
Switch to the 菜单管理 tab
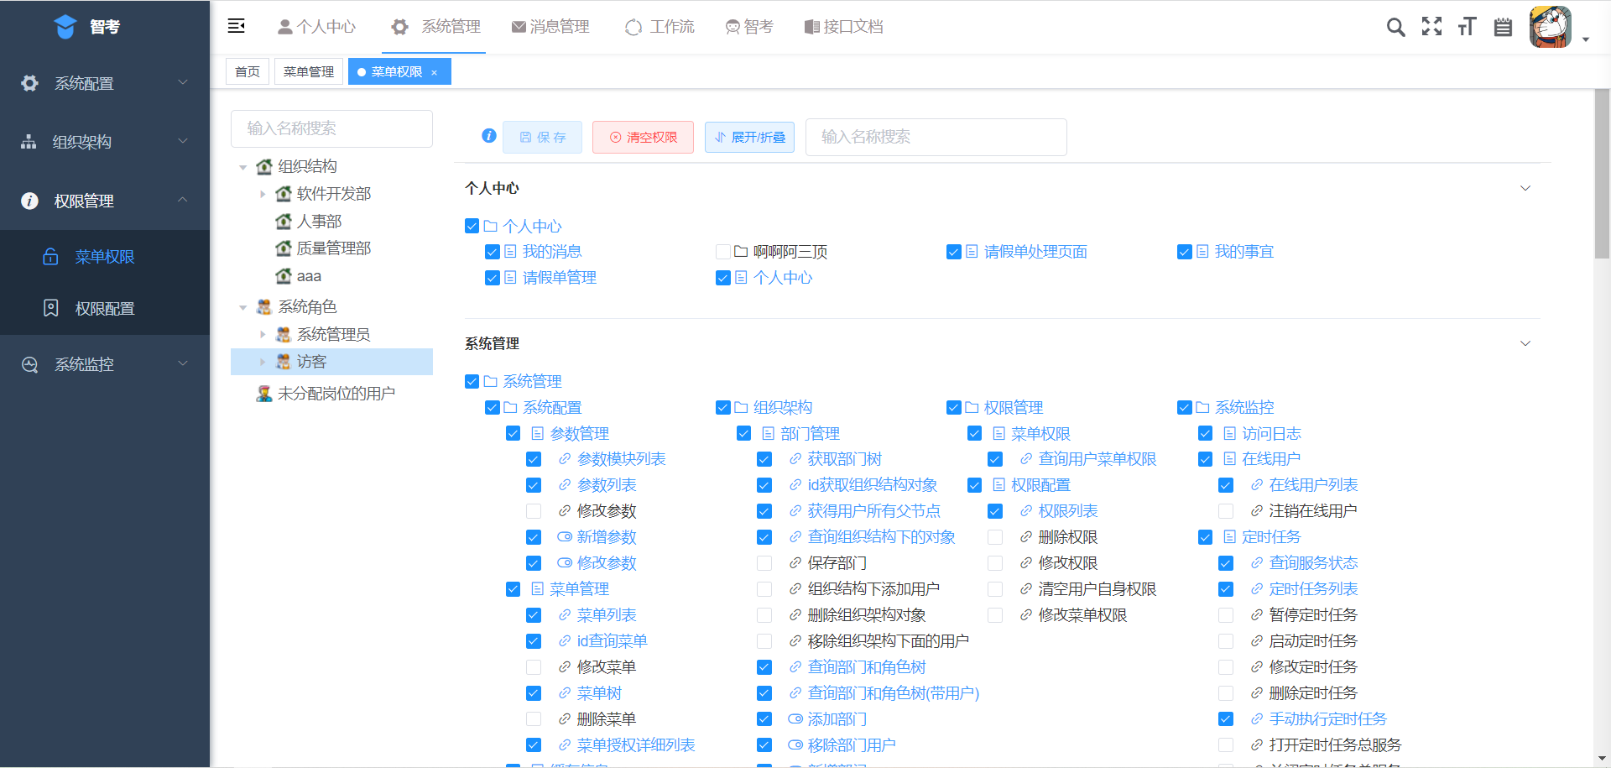(x=309, y=72)
